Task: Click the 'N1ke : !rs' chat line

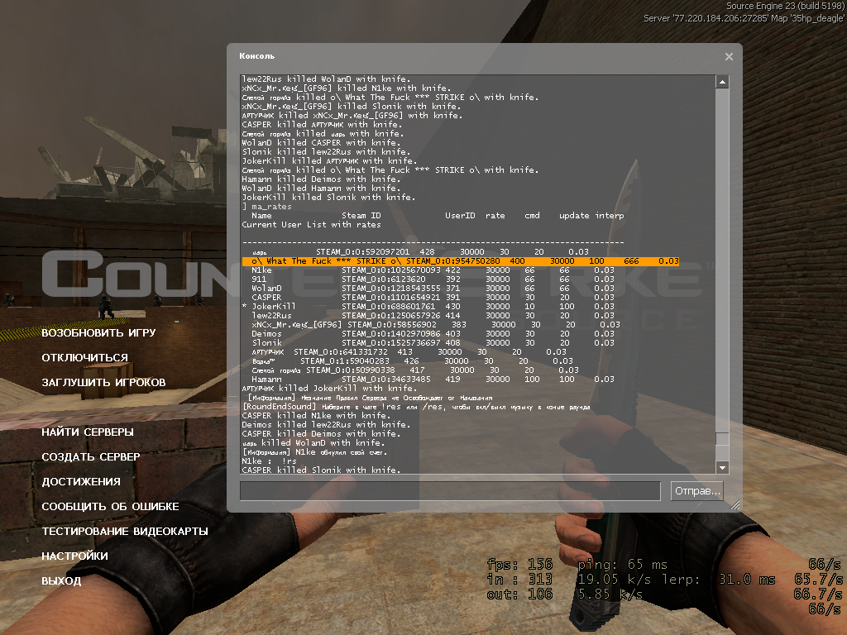Action: (x=269, y=461)
